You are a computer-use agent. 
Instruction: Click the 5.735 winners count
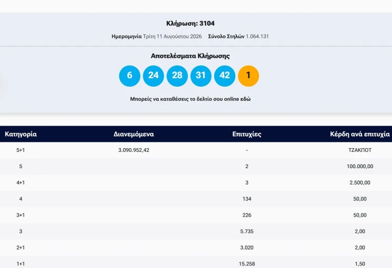(x=247, y=231)
